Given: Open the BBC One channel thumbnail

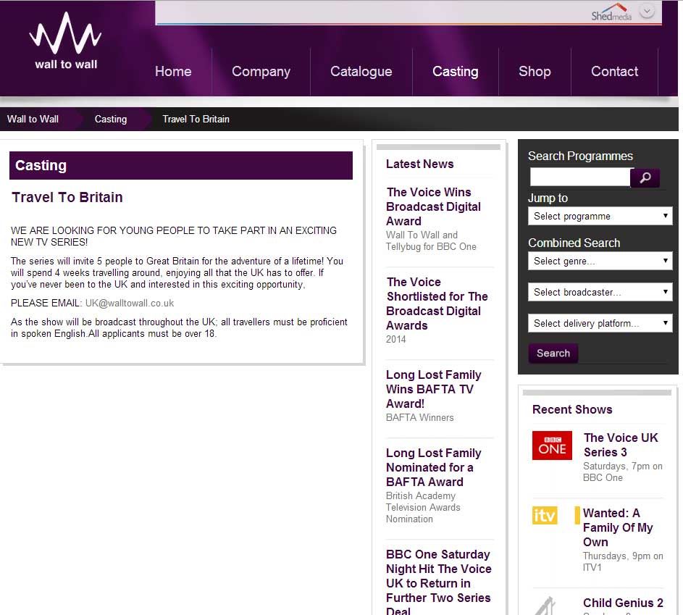Looking at the screenshot, I should (552, 445).
